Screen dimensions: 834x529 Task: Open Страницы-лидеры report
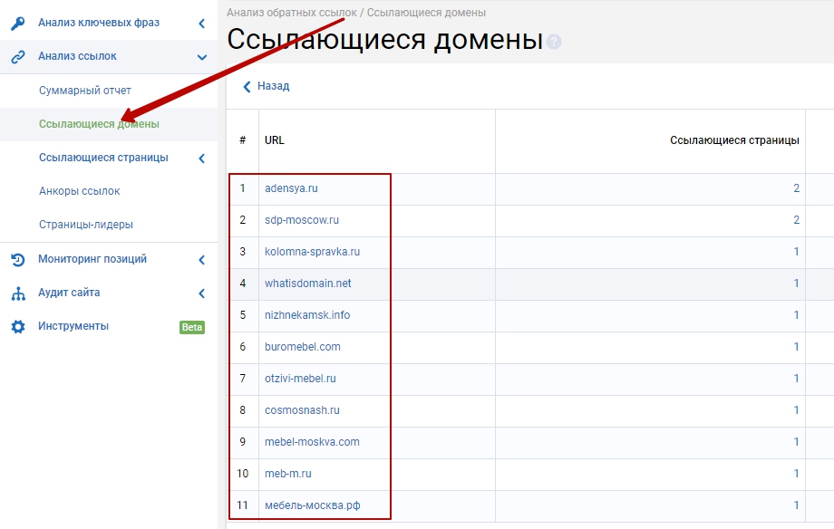pyautogui.click(x=85, y=225)
